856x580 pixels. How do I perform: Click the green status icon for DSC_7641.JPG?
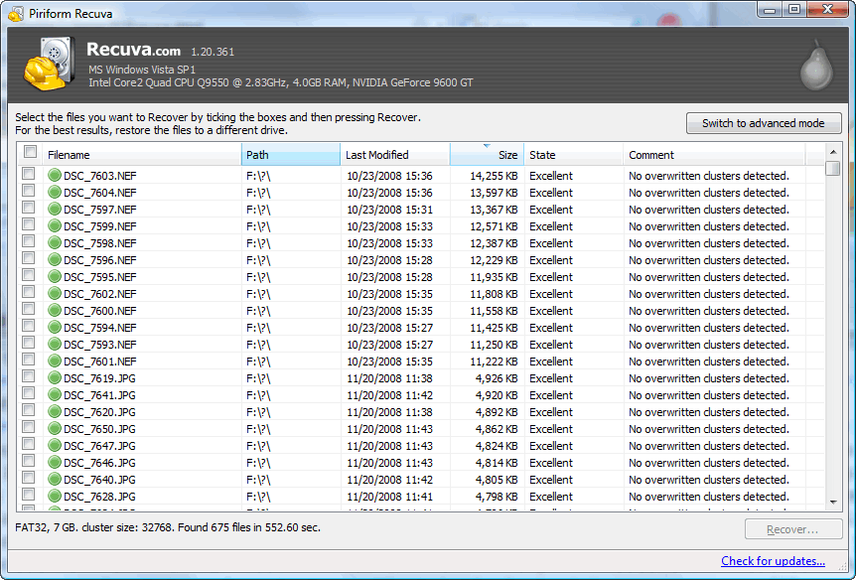tap(54, 395)
